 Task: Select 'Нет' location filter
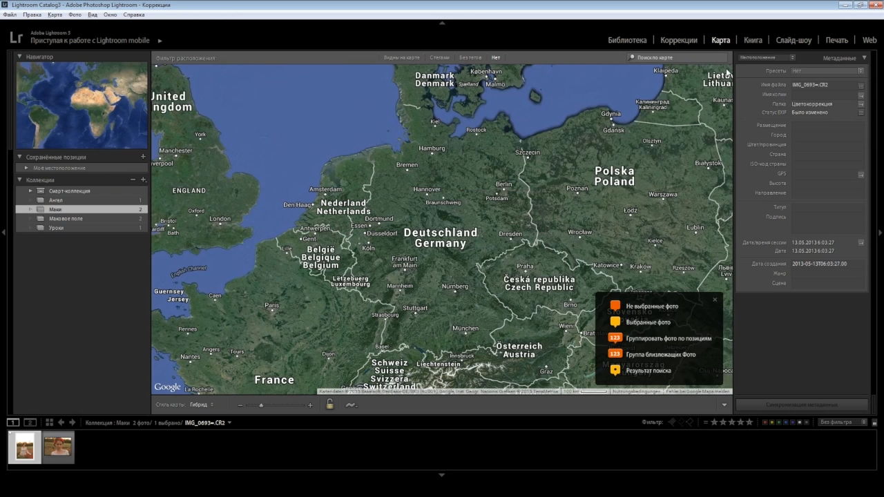pos(496,57)
